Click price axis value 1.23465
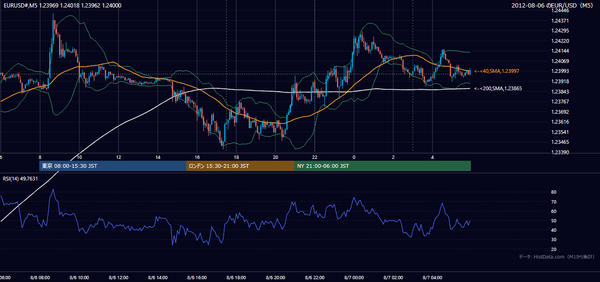The width and height of the screenshot is (600, 282). [x=560, y=142]
